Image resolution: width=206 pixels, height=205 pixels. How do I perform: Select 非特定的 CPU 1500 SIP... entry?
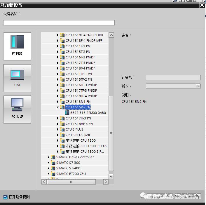pos(85,152)
